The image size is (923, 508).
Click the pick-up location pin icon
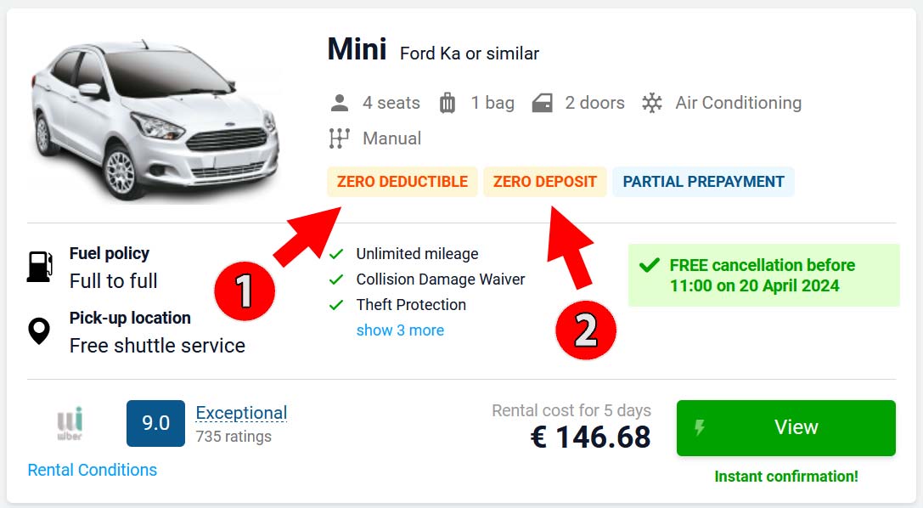pyautogui.click(x=39, y=330)
